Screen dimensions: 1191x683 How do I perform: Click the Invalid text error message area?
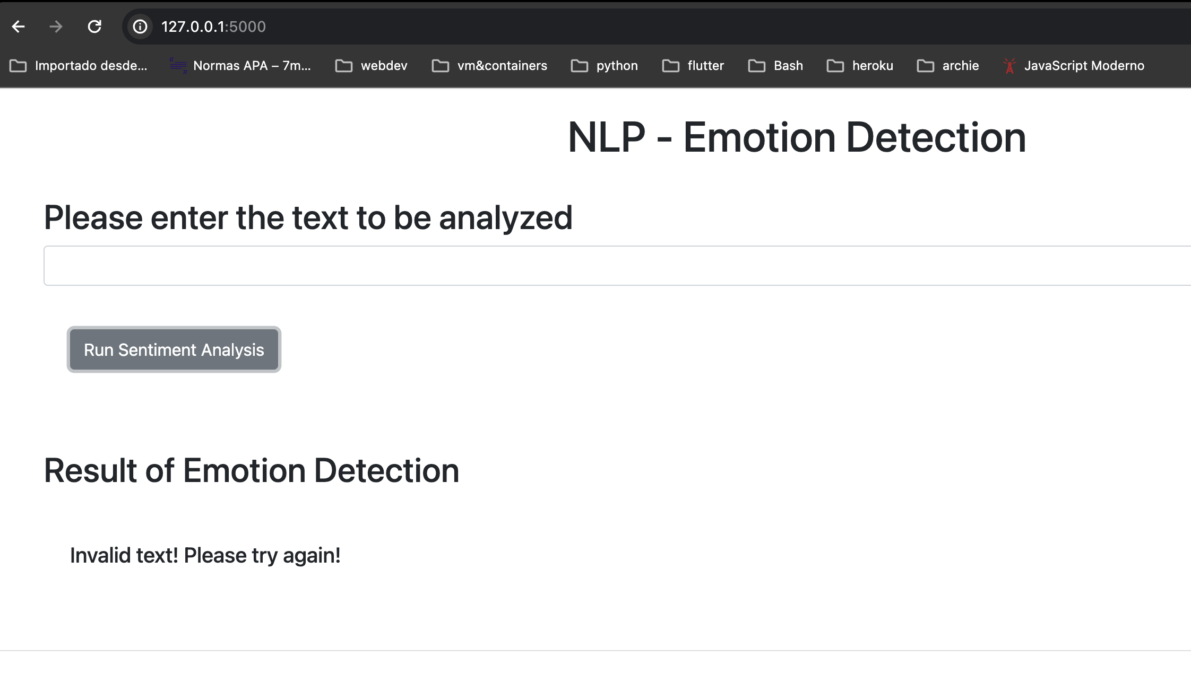204,555
